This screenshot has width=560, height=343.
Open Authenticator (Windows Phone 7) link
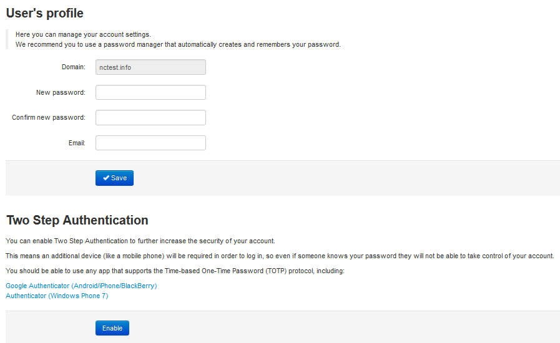click(x=57, y=296)
